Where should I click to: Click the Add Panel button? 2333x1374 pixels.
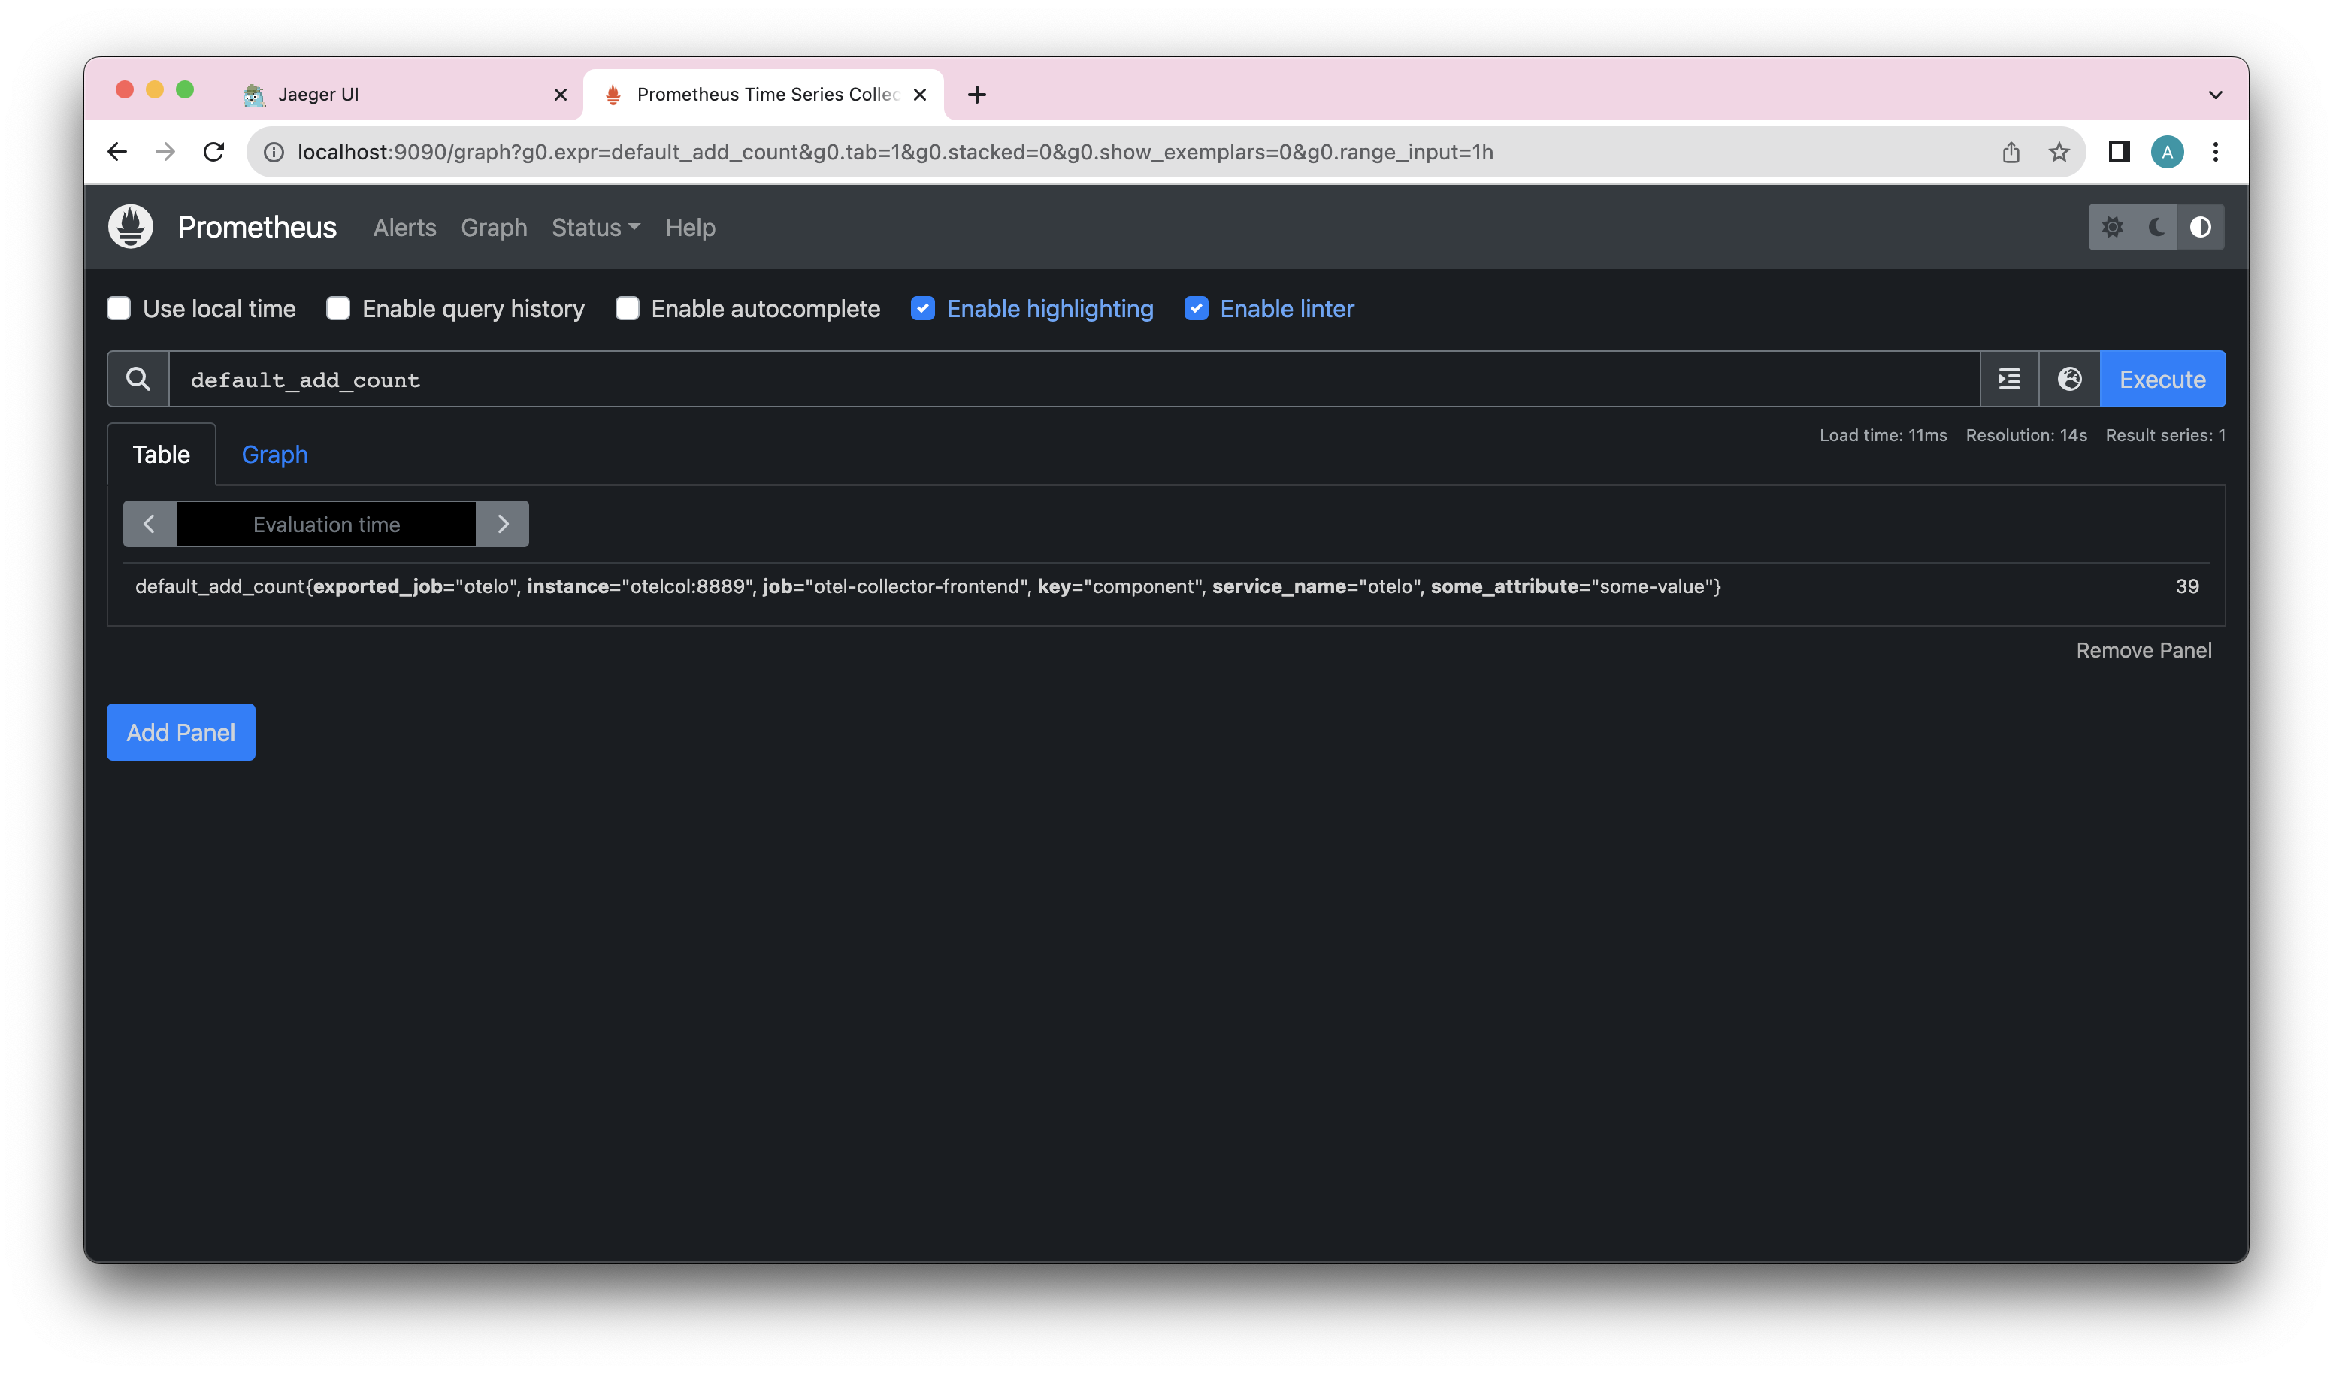click(x=180, y=731)
